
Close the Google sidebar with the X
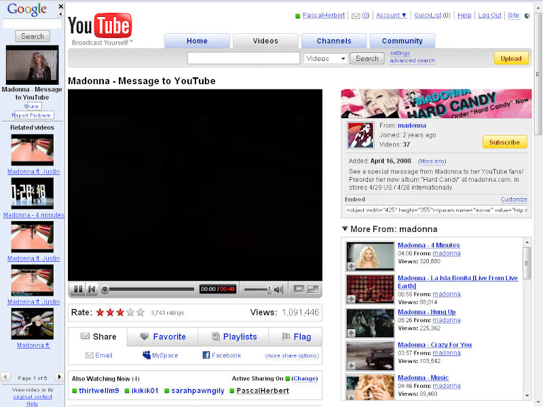pyautogui.click(x=61, y=6)
